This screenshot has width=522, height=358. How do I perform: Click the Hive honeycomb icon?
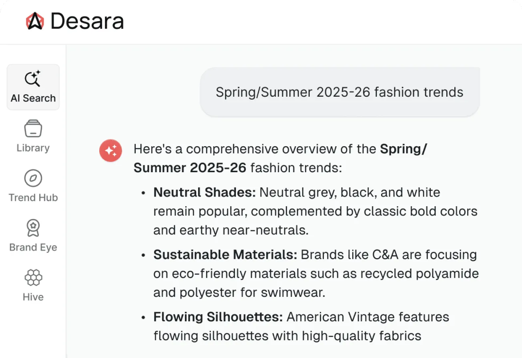coord(33,278)
